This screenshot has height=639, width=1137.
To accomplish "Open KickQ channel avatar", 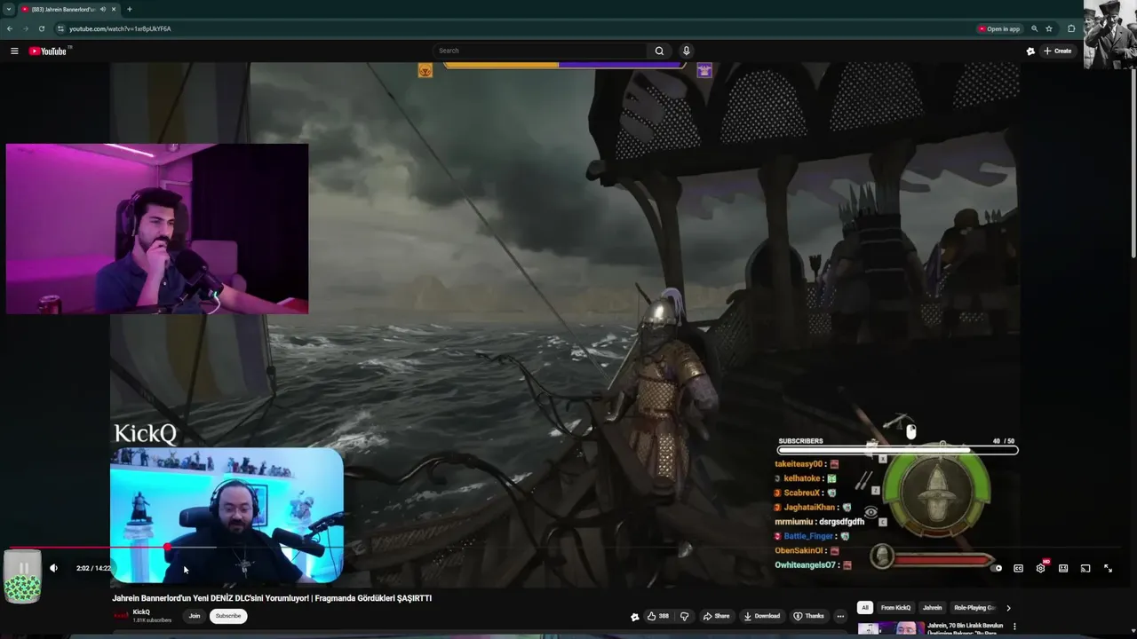I will [x=121, y=616].
